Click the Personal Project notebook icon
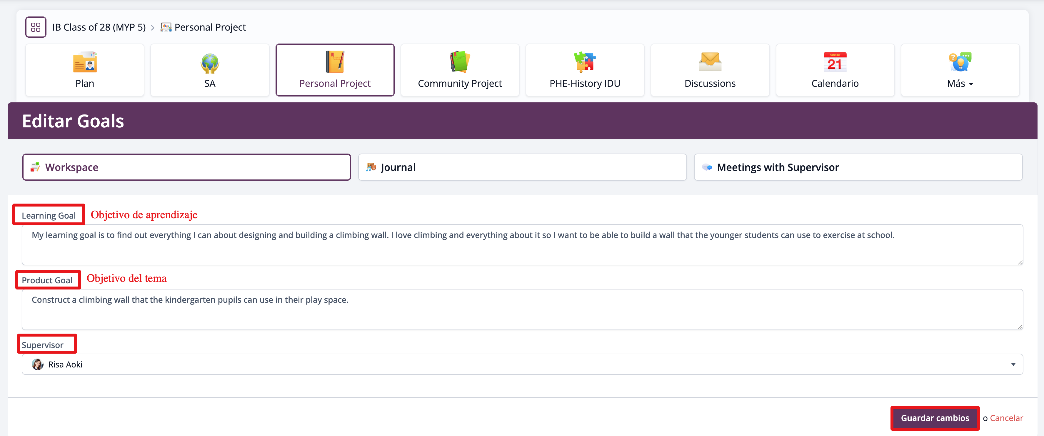 [335, 62]
